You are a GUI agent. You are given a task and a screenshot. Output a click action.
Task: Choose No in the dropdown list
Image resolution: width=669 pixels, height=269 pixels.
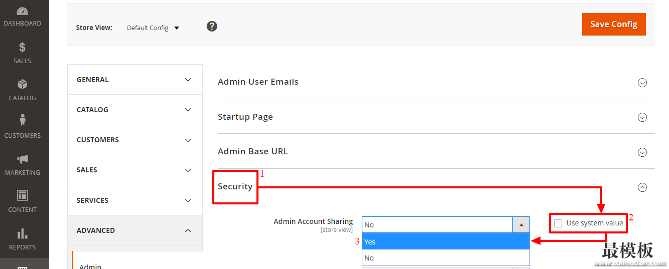(446, 258)
